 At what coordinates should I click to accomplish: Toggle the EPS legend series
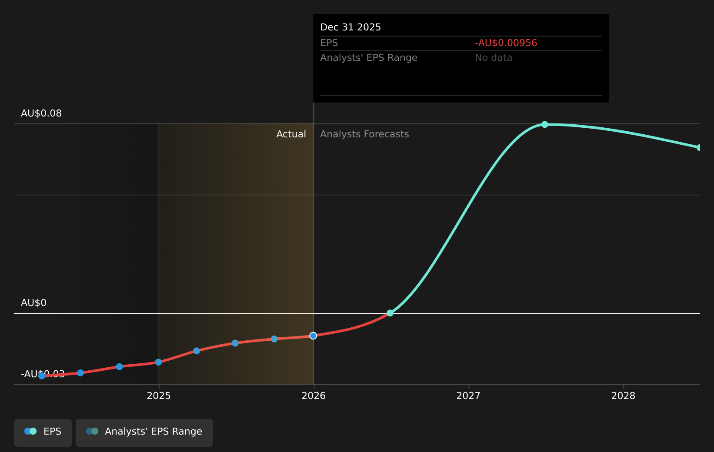43,432
